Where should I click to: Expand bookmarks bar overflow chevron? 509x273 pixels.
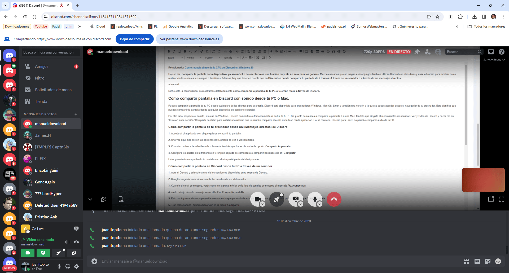point(457,27)
